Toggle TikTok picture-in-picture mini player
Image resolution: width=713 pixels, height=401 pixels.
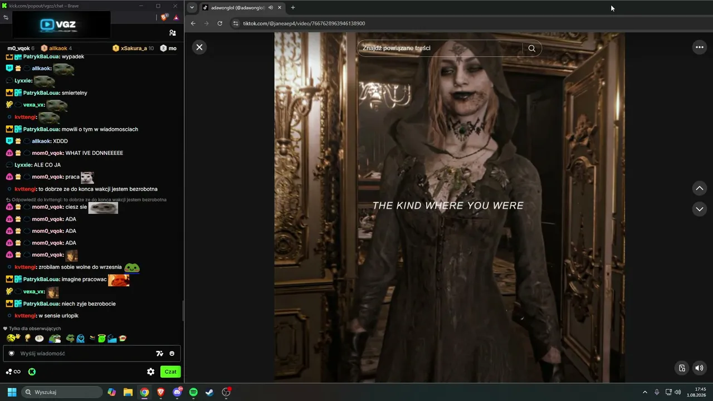682,368
